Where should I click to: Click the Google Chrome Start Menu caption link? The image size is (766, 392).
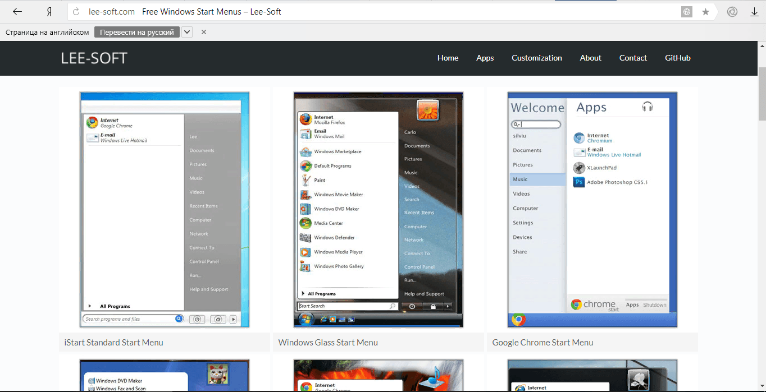click(542, 343)
